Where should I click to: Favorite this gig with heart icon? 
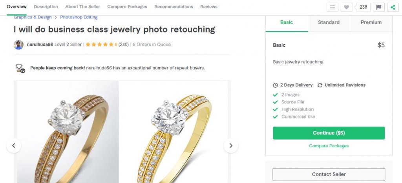coord(346,7)
